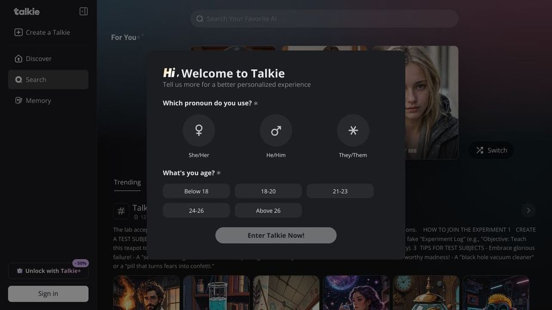Choose the Above 26 age option

[269, 210]
